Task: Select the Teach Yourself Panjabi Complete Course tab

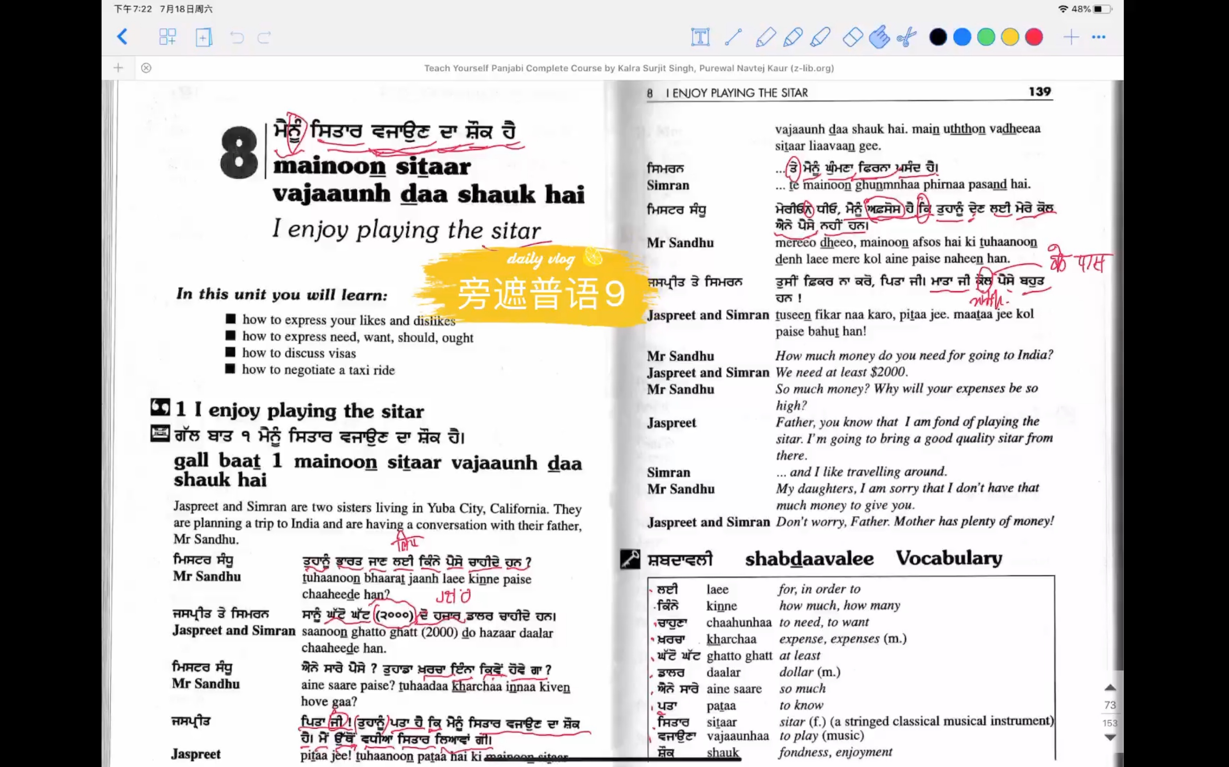Action: coord(629,68)
